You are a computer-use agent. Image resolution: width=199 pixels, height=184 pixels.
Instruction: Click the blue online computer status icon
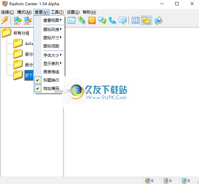tap(184, 181)
